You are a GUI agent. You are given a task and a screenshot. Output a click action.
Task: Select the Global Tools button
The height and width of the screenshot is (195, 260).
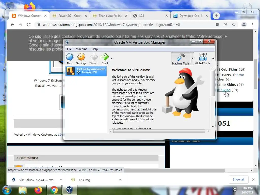(202, 59)
